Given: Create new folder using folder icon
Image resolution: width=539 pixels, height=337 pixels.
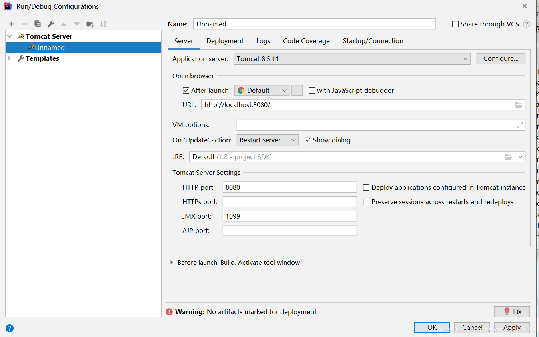Looking at the screenshot, I should (90, 24).
